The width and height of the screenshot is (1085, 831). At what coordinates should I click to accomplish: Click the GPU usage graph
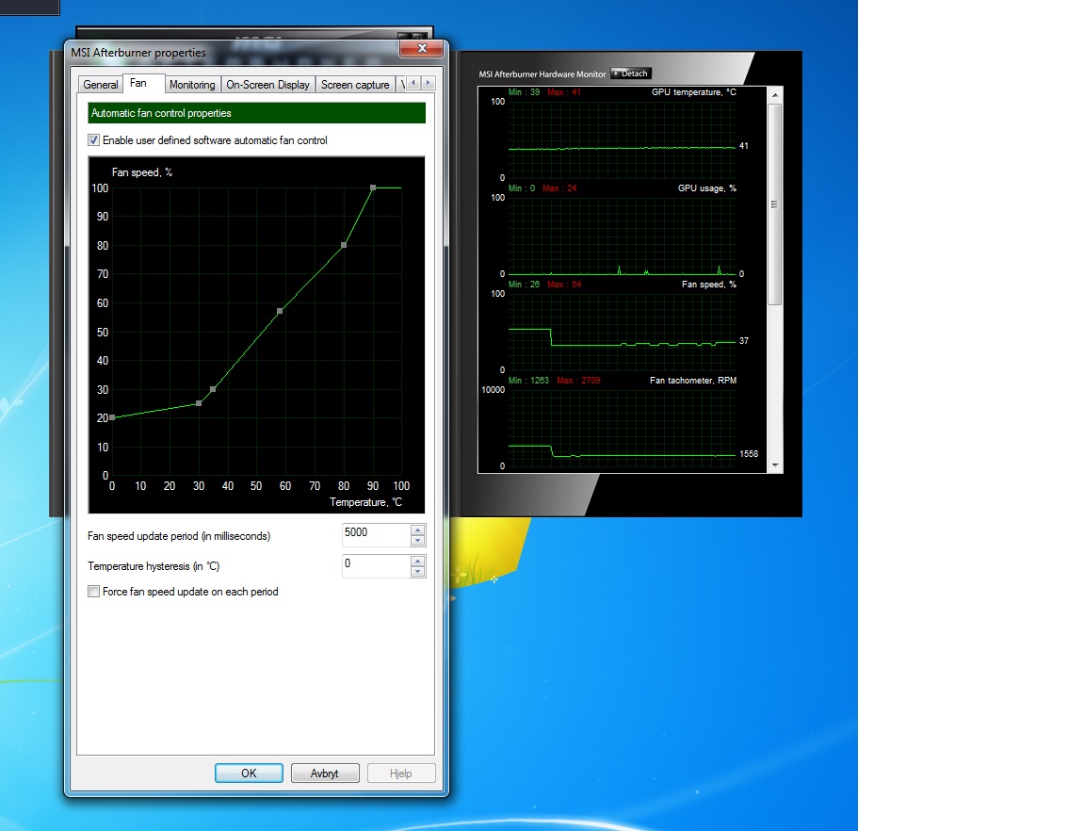point(622,236)
